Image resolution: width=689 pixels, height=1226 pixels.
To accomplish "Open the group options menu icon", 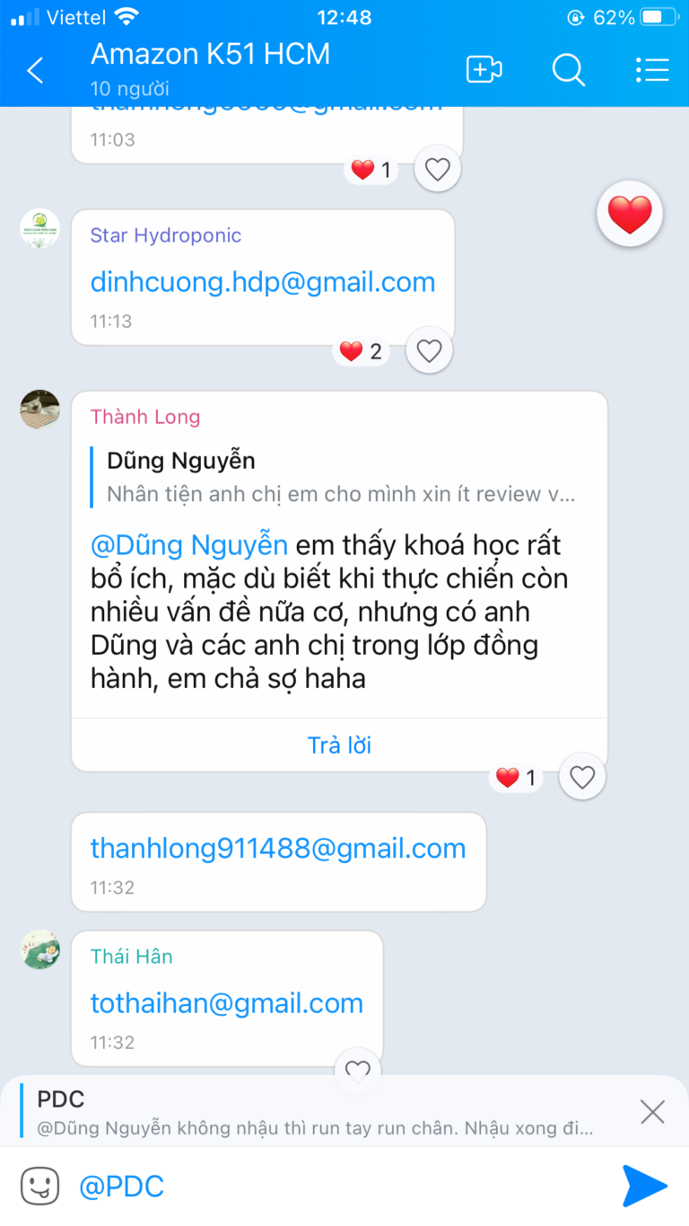I will (652, 70).
